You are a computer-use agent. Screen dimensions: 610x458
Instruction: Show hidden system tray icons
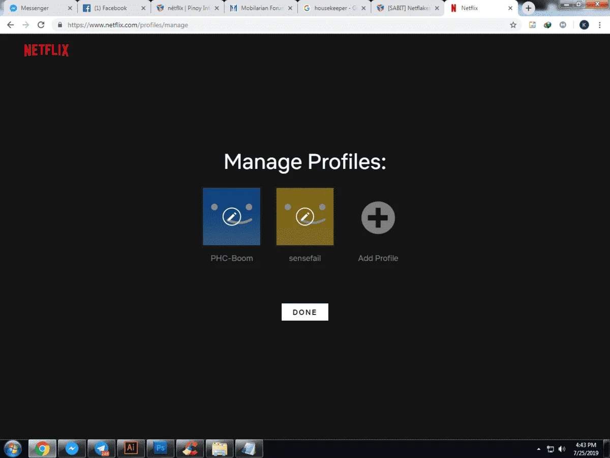[x=539, y=449]
